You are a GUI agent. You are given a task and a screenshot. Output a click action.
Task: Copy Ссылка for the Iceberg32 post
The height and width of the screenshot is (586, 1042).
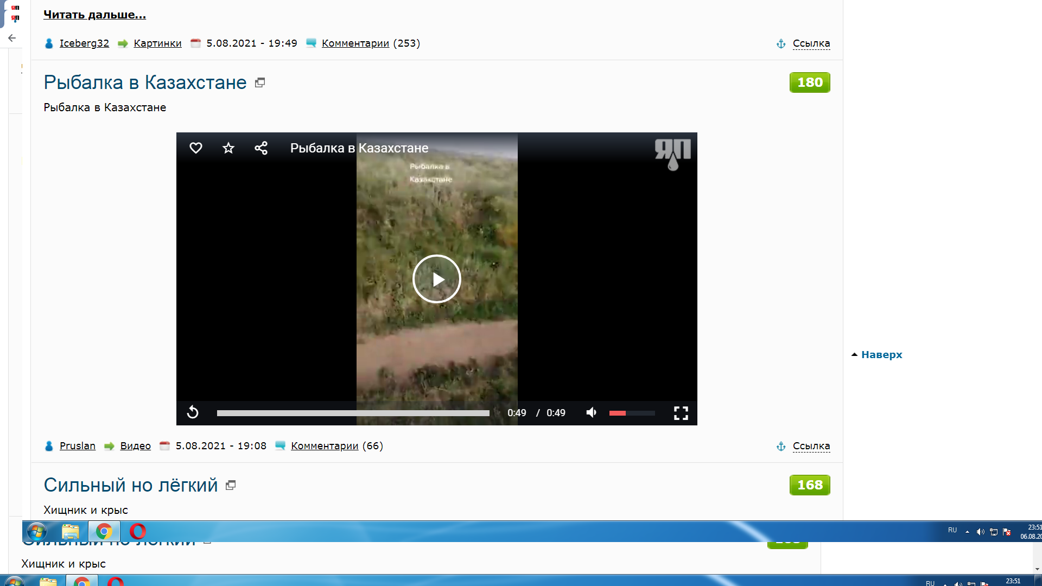click(811, 43)
